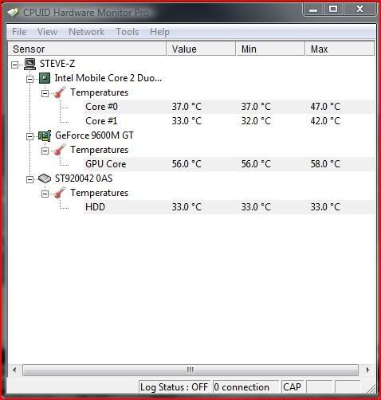Viewport: 381px width, 400px height.
Task: Click the Value column header
Action: (x=201, y=49)
